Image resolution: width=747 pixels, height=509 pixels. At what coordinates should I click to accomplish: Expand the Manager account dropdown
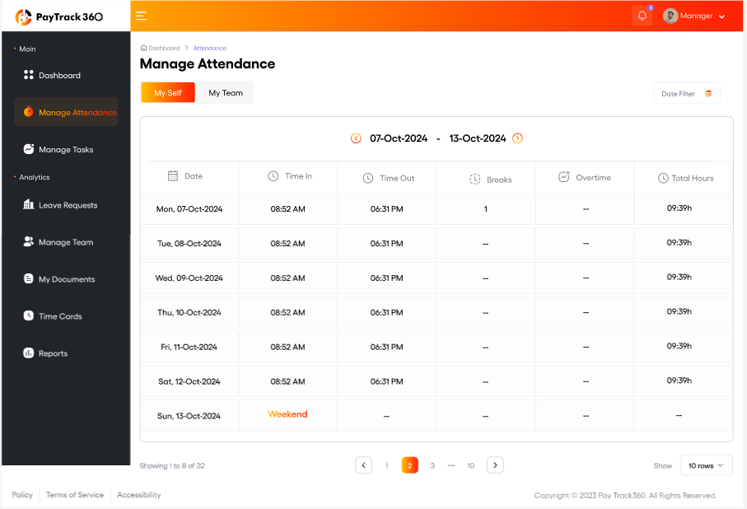pos(721,16)
